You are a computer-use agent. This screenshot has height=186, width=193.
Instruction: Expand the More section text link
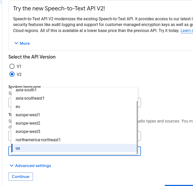tap(25, 43)
